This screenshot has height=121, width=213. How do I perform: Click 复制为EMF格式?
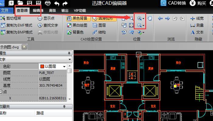[16, 25]
